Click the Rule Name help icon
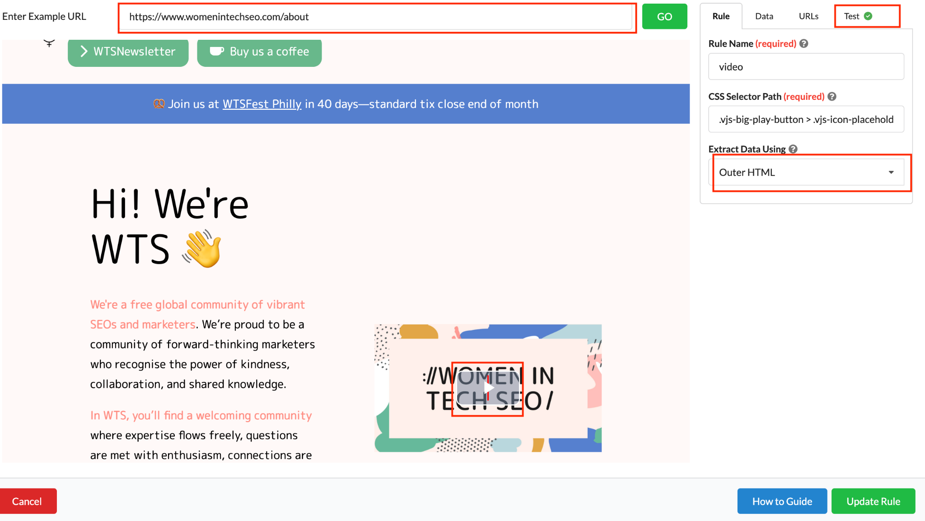 coord(804,43)
